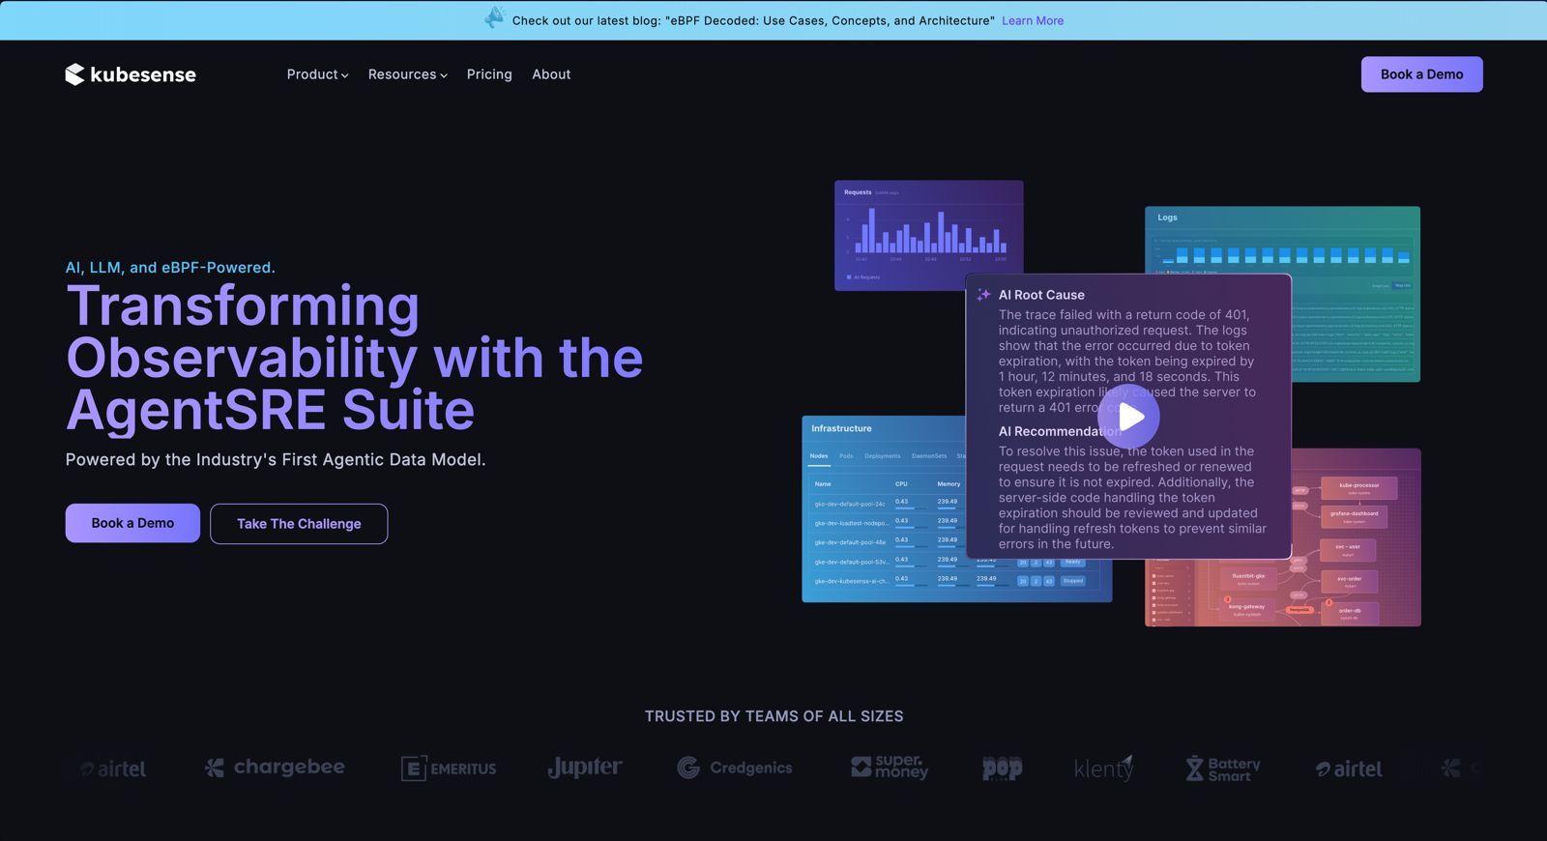Click Book a Demo below the headline
Viewport: 1547px width, 841px height.
click(x=132, y=523)
